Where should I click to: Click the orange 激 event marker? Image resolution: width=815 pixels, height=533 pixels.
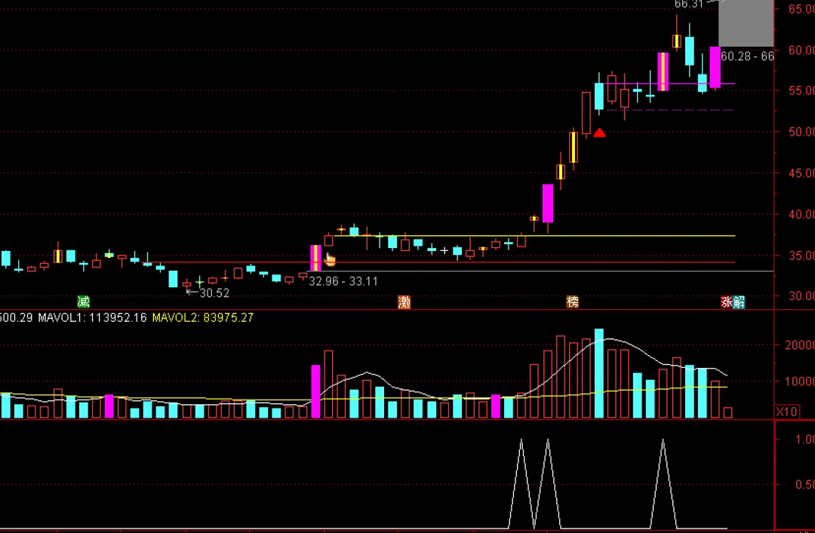pyautogui.click(x=404, y=302)
